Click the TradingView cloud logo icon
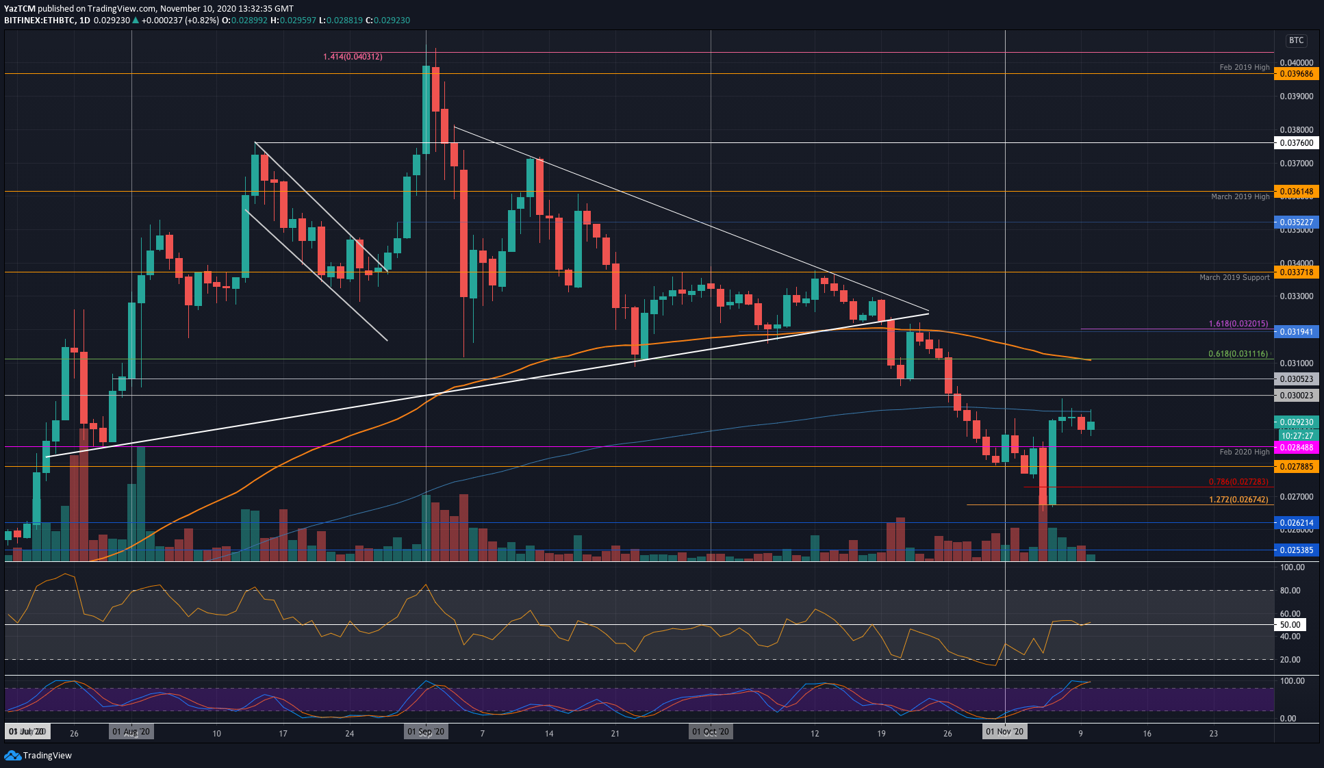Viewport: 1324px width, 768px height. pyautogui.click(x=12, y=755)
